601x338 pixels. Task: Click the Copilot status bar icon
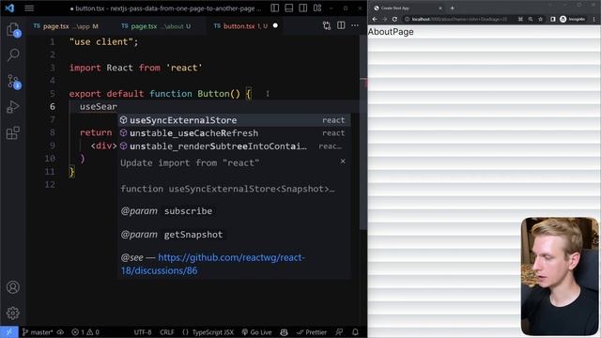[284, 332]
